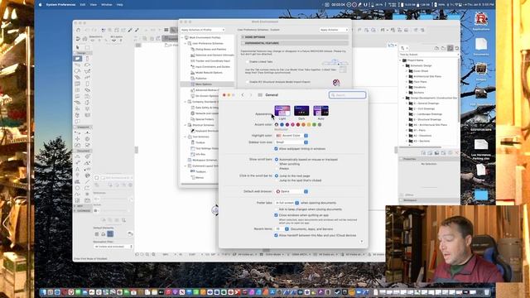Toggle Ask to keep changes when closing documents
Viewport: 530px width, 298px height.
276,209
